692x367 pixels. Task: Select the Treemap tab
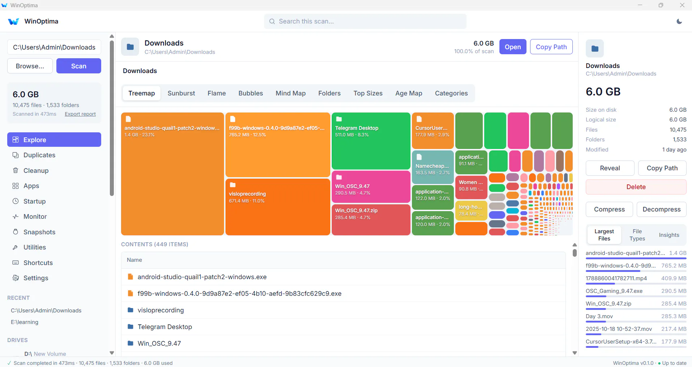142,93
